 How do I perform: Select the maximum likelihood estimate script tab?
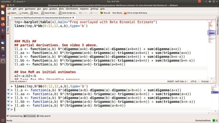[42, 18]
